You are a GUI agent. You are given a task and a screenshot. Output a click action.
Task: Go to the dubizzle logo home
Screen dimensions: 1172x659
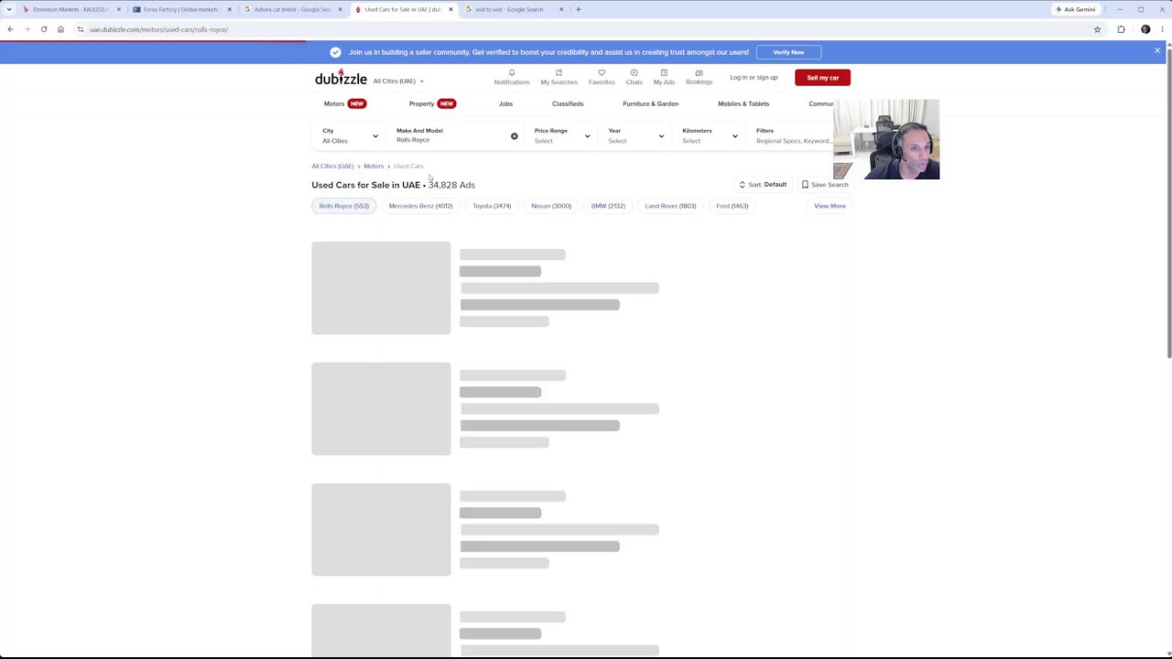[341, 79]
